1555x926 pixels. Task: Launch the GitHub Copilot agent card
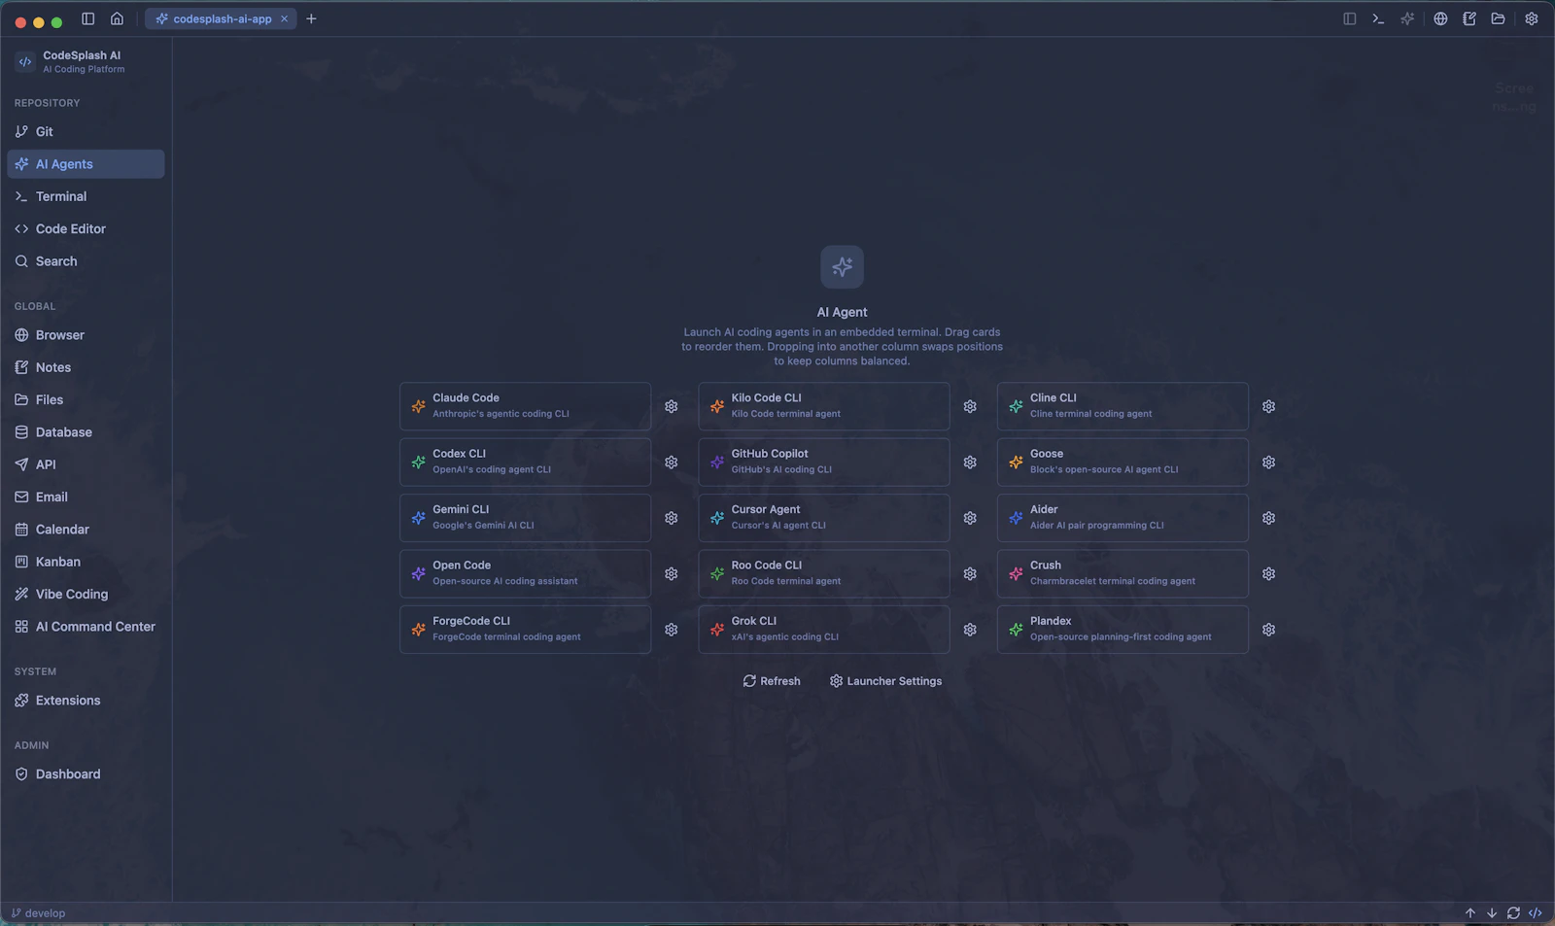coord(824,463)
